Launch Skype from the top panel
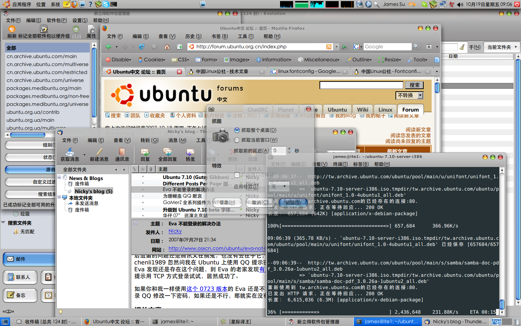Screen dimensions: 521x326 [106, 4]
